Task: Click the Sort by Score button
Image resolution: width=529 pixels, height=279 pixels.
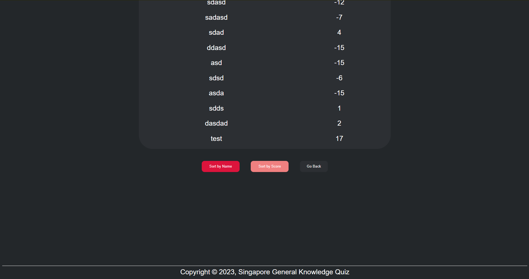Action: (269, 166)
